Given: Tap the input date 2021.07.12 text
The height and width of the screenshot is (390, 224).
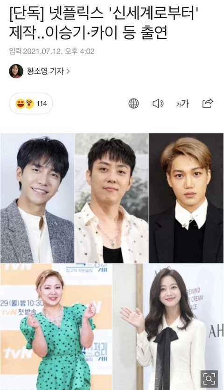Looking at the screenshot, I should click(x=43, y=51).
